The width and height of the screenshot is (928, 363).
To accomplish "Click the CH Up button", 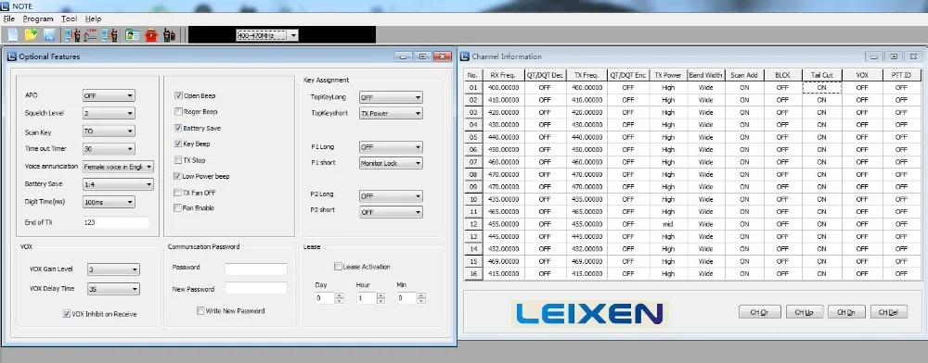I will tap(805, 312).
